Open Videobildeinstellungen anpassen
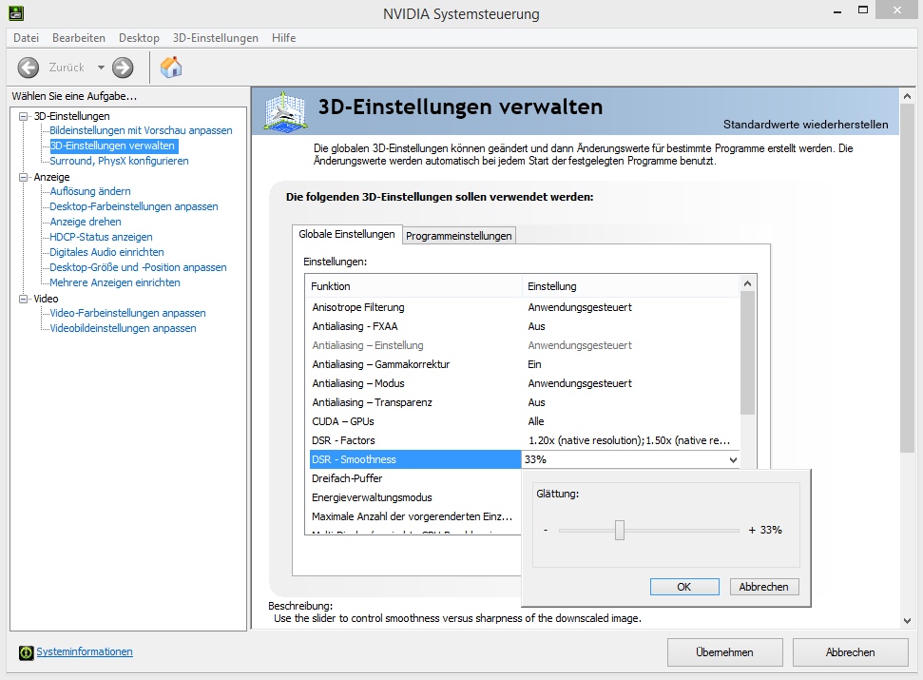Viewport: 923px width, 680px height. [x=123, y=328]
